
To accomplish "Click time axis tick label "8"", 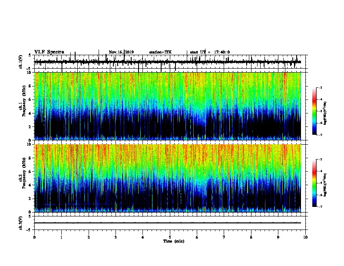I will (251, 237).
